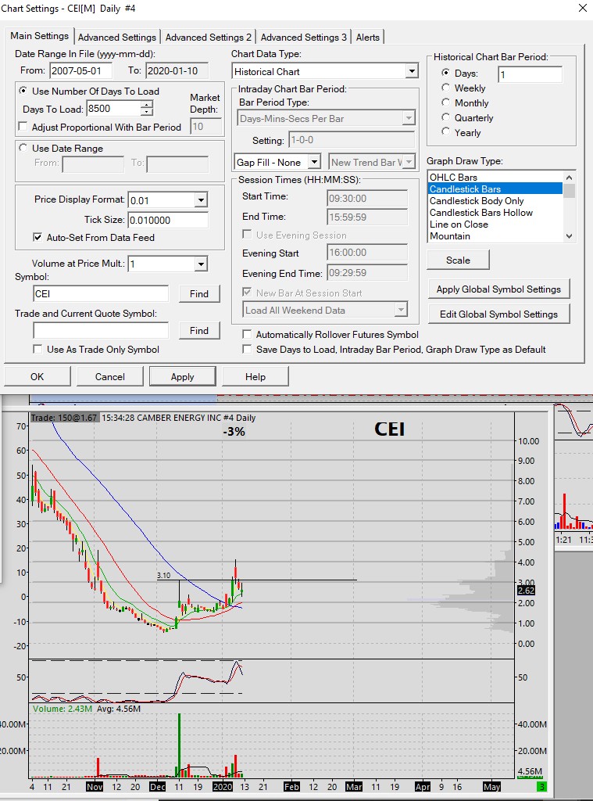Viewport: 593px width, 801px height.
Task: Select Candlestick Bars Hollow draw type
Action: pos(495,213)
